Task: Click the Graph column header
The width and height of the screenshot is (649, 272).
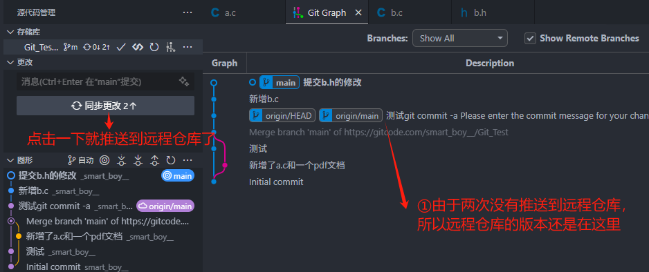Action: 224,63
